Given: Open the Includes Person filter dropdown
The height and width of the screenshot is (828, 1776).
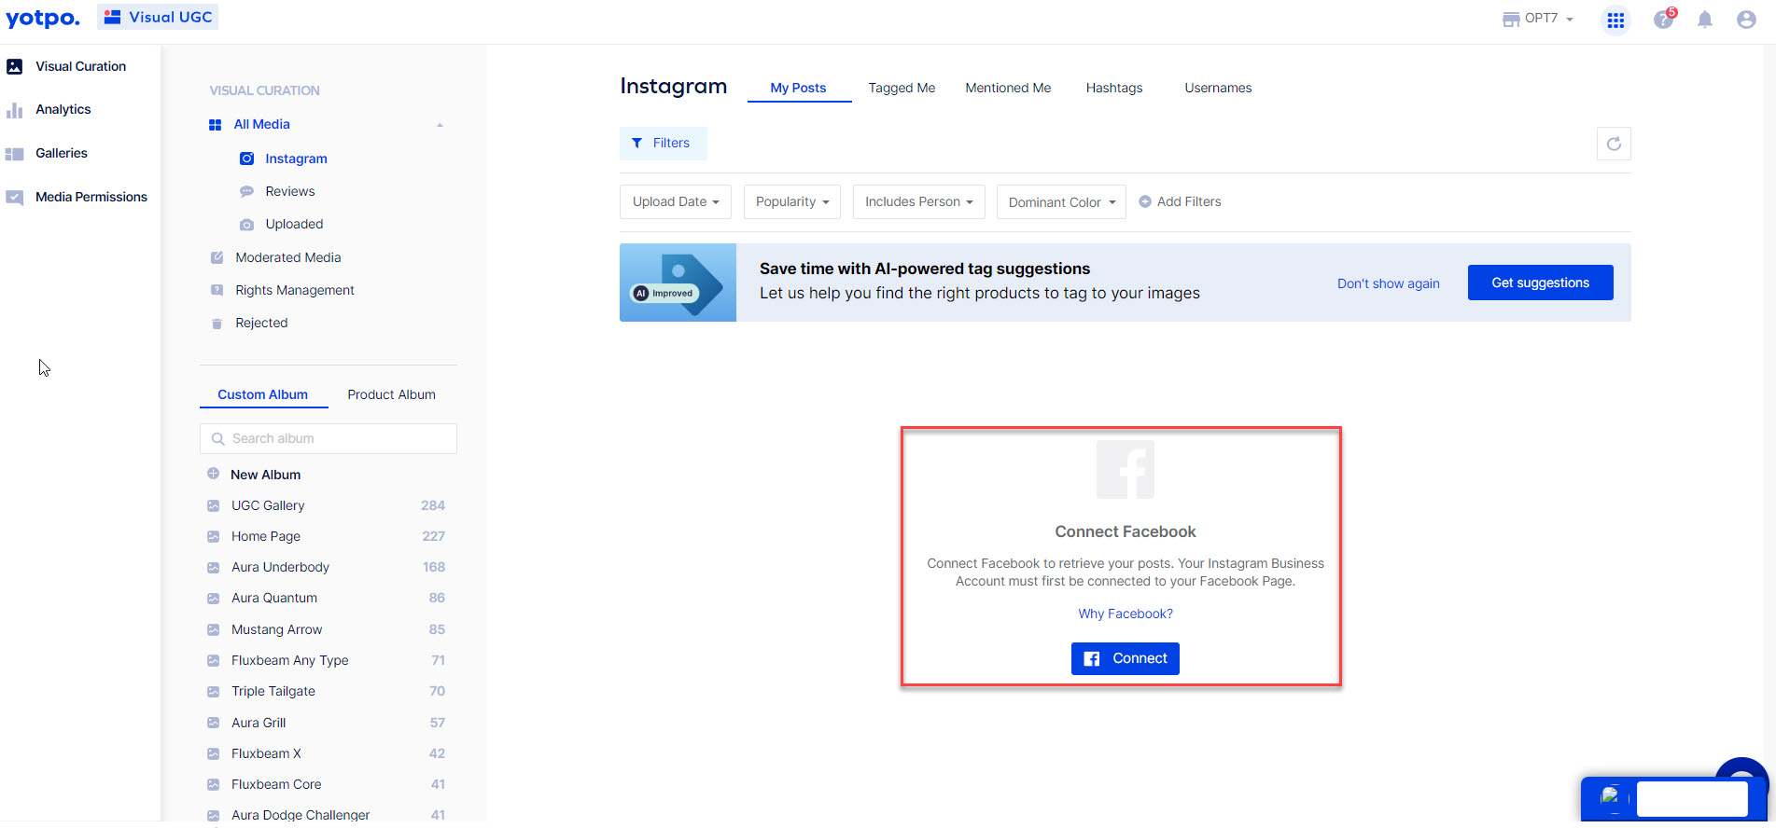Looking at the screenshot, I should tap(919, 201).
